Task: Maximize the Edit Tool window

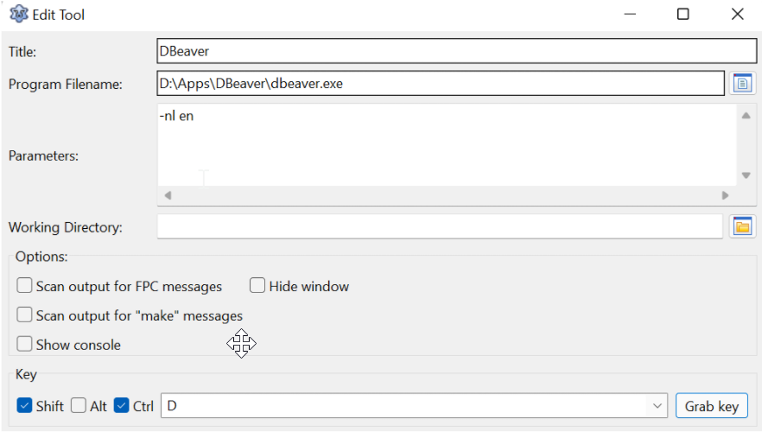Action: point(683,14)
